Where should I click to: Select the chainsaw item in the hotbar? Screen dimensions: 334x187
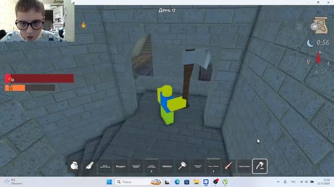coord(89,166)
